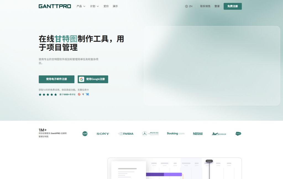
Task: Click the purple Gantt task bar
Action: click(x=164, y=174)
